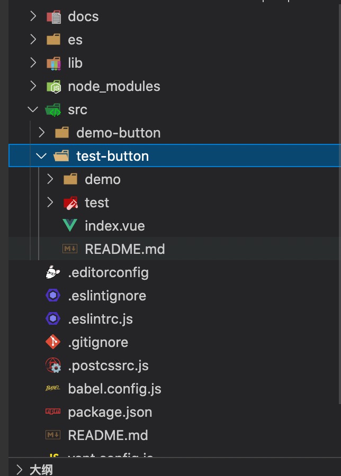Click the PostCSS icon beside .postcssrc.js

[x=53, y=365]
